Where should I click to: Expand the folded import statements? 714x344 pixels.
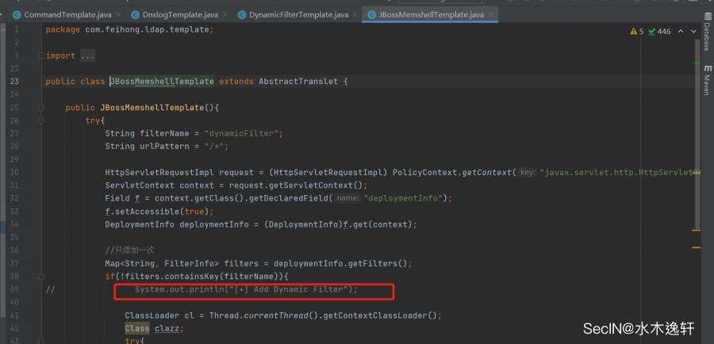(x=40, y=55)
